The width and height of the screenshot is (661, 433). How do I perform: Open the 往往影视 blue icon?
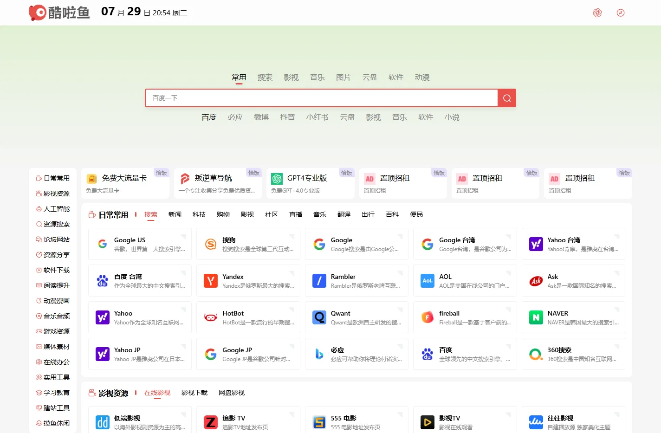(x=536, y=422)
